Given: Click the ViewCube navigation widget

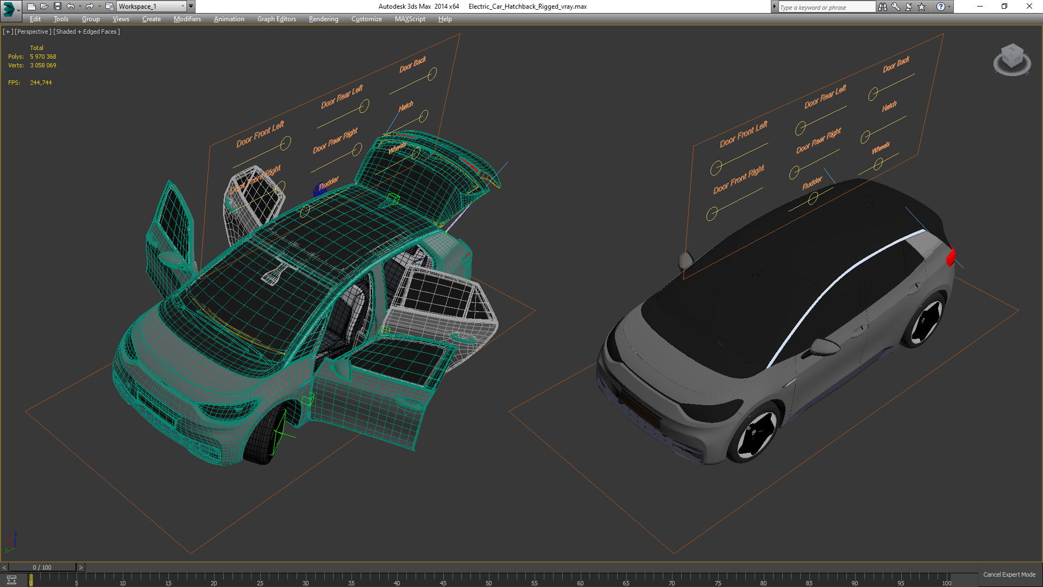Looking at the screenshot, I should 1012,59.
